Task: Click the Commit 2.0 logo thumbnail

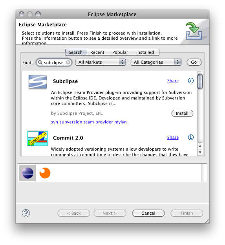Action: tap(37, 138)
